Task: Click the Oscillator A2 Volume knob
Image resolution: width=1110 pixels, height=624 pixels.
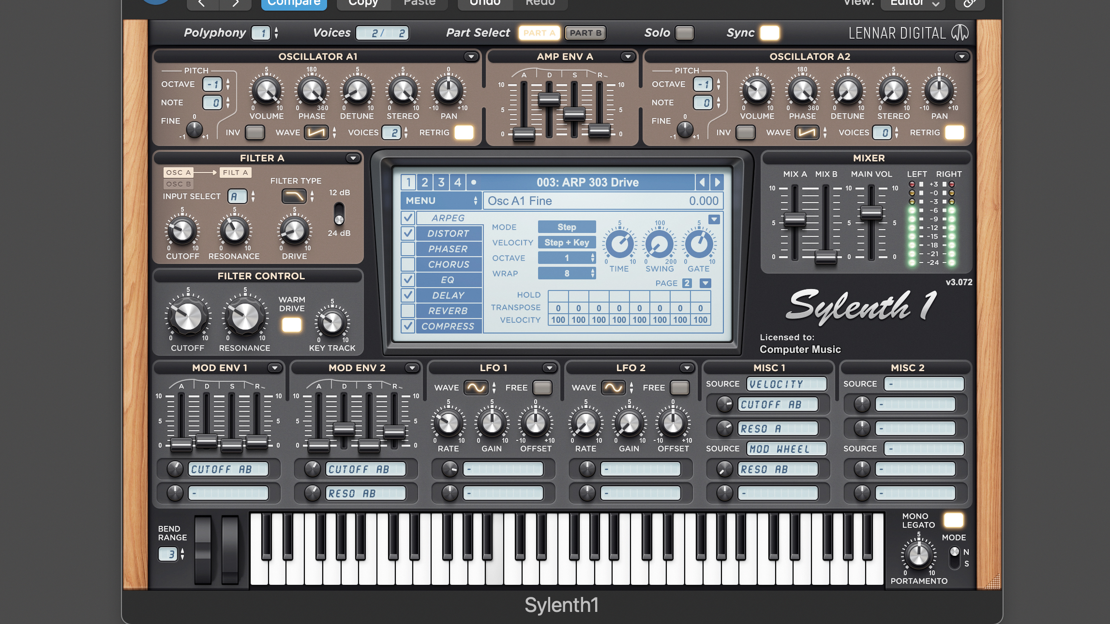Action: [x=757, y=91]
